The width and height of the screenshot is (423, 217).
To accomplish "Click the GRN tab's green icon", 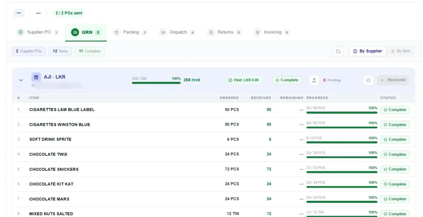I will pyautogui.click(x=75, y=32).
